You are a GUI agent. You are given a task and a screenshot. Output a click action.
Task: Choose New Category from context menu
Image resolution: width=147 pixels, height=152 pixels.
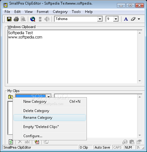click(x=50, y=102)
